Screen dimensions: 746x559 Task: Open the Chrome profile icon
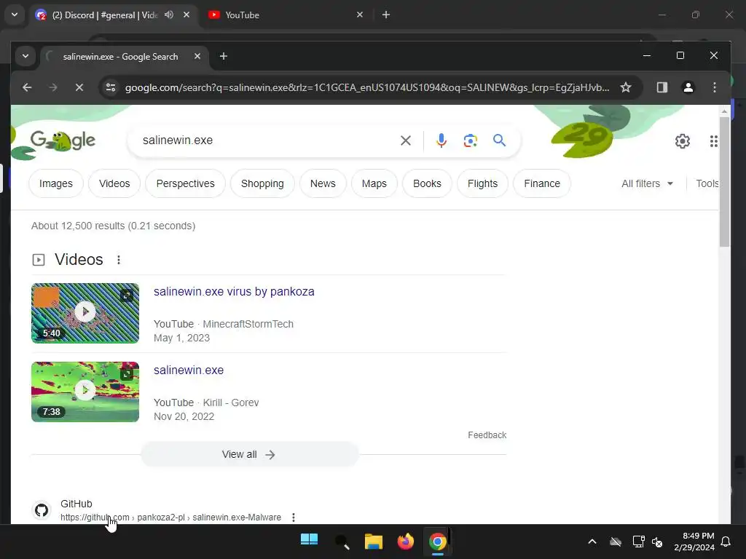(688, 87)
